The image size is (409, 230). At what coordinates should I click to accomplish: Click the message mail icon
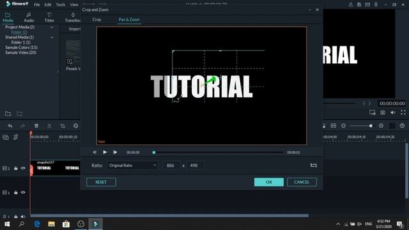pyautogui.click(x=367, y=4)
